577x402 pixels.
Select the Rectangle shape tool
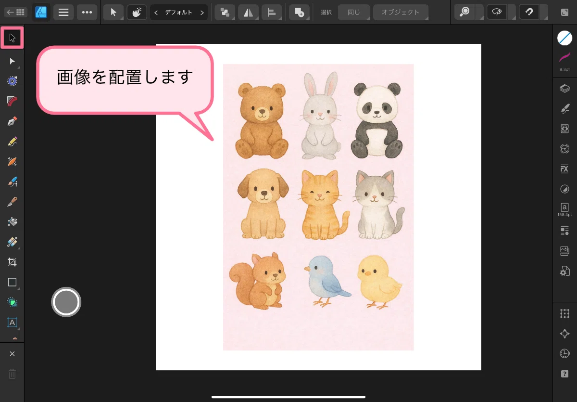click(x=13, y=282)
